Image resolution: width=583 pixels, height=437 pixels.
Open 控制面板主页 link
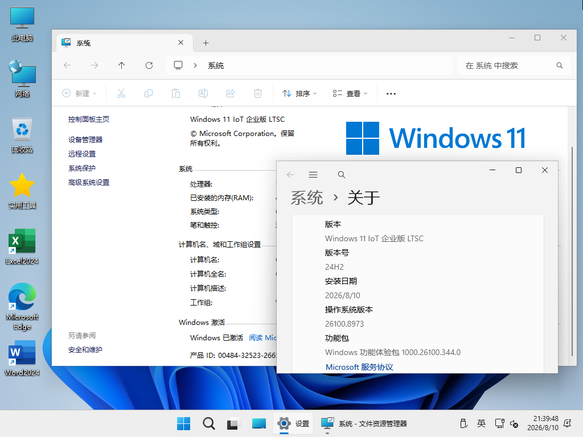pyautogui.click(x=89, y=119)
